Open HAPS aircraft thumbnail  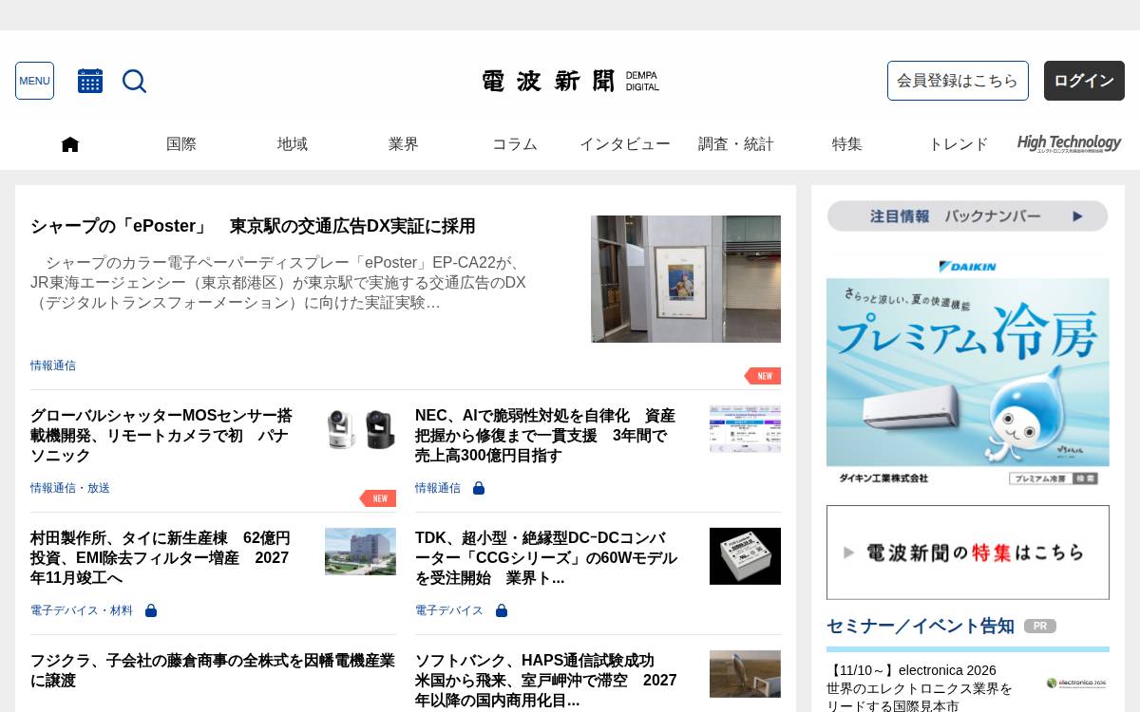click(745, 674)
